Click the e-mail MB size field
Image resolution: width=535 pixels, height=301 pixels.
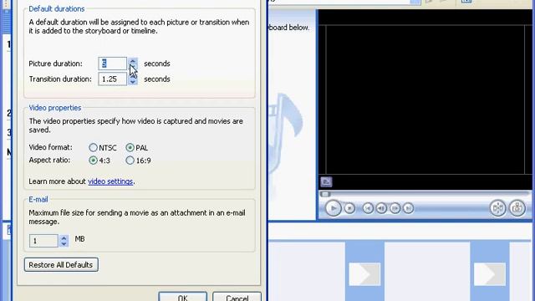point(43,241)
